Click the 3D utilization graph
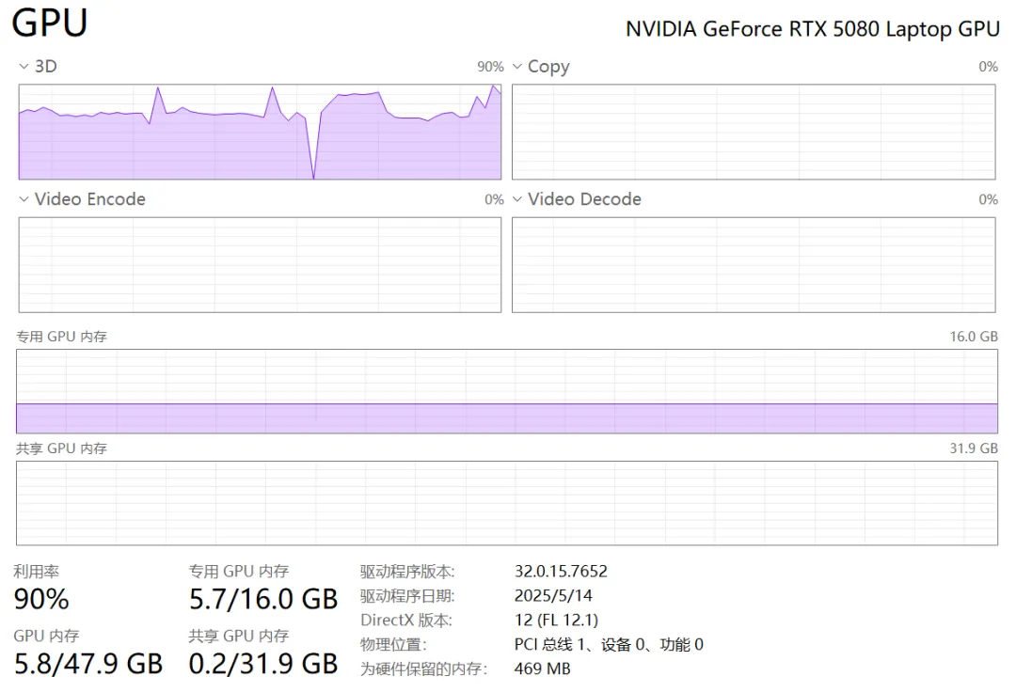 pos(260,132)
